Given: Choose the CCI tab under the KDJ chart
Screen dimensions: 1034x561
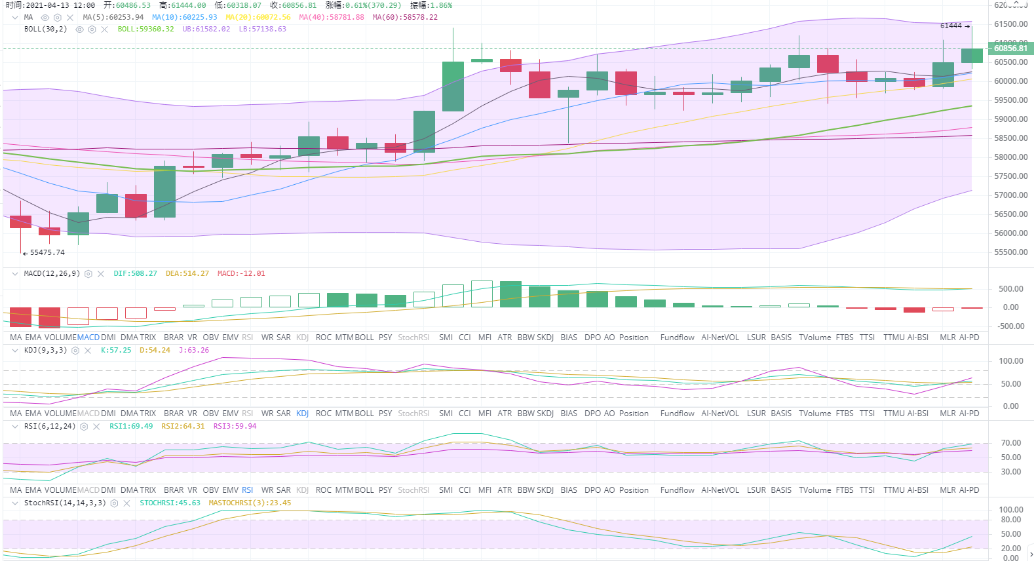Looking at the screenshot, I should 465,414.
